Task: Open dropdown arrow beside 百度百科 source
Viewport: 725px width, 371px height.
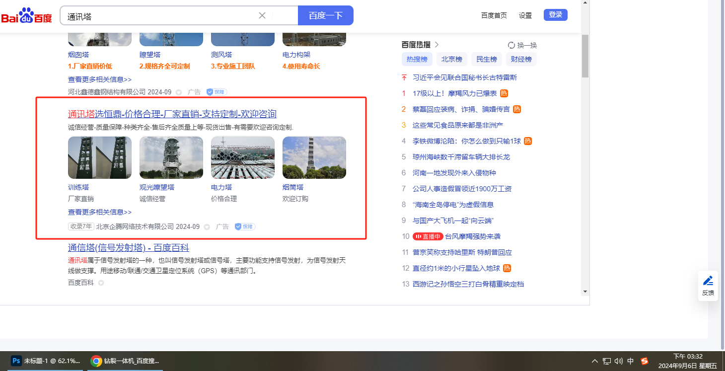Action: (101, 283)
